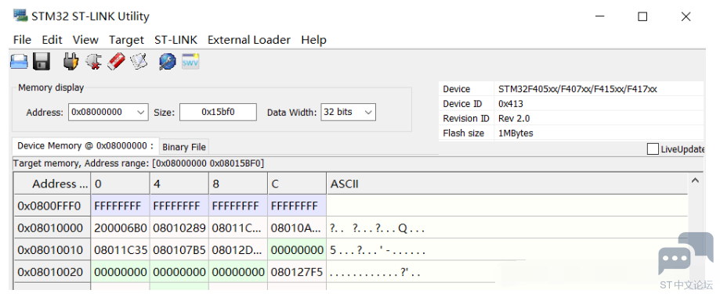Select the row address 0x08010000

click(52, 227)
